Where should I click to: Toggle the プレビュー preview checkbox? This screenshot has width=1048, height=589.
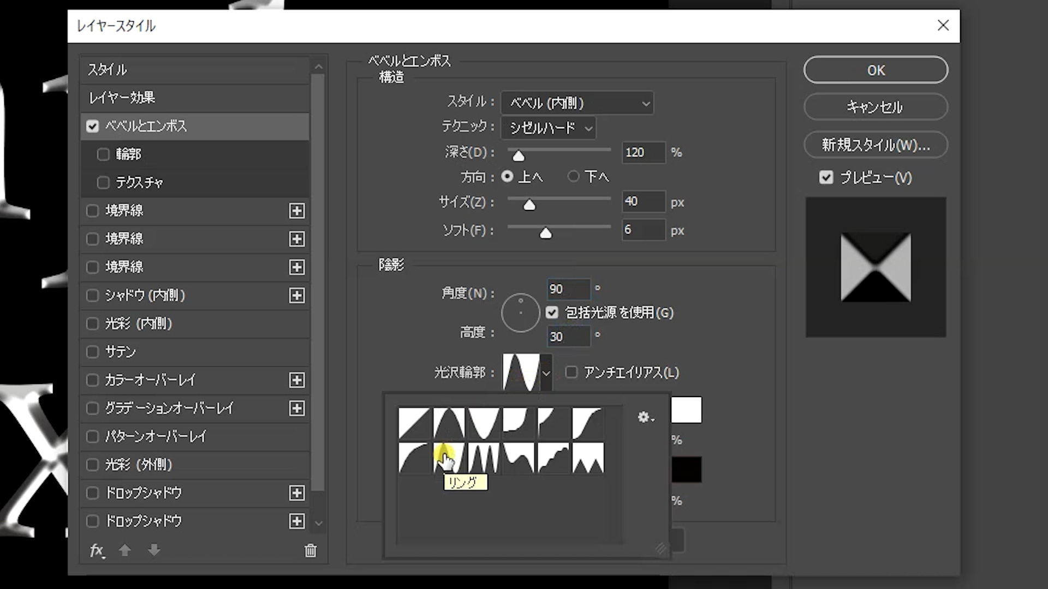tap(826, 177)
